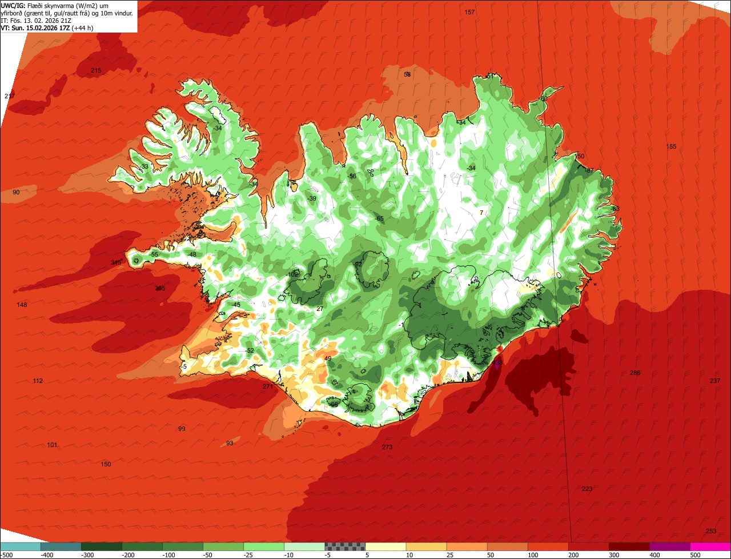Click the map value 112 in the southwest sea
The width and height of the screenshot is (731, 559).
pos(38,381)
